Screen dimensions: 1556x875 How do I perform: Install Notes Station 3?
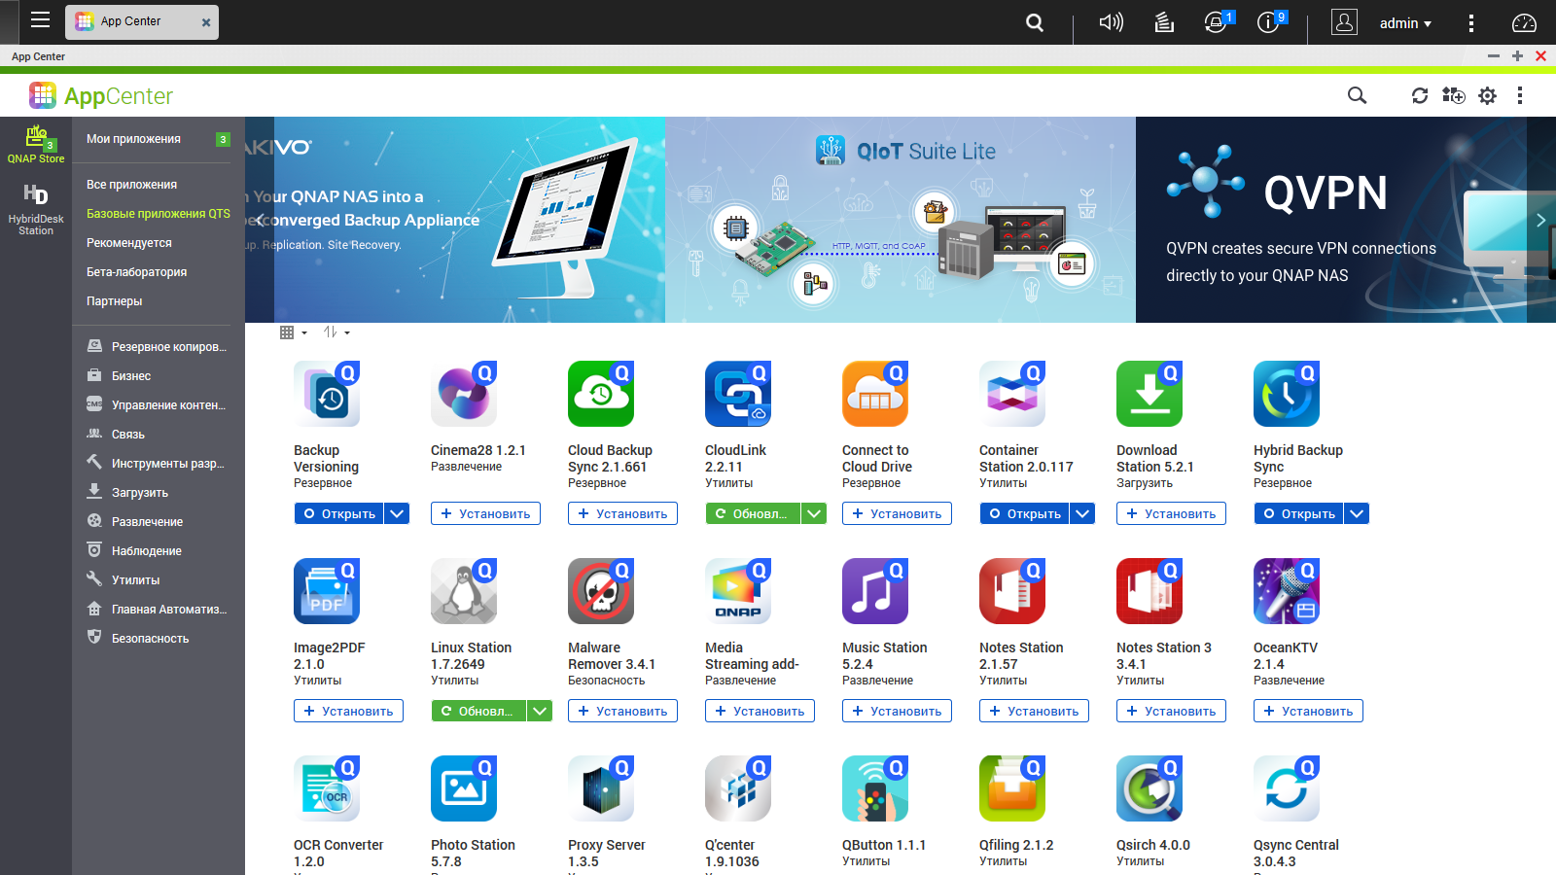1171,711
